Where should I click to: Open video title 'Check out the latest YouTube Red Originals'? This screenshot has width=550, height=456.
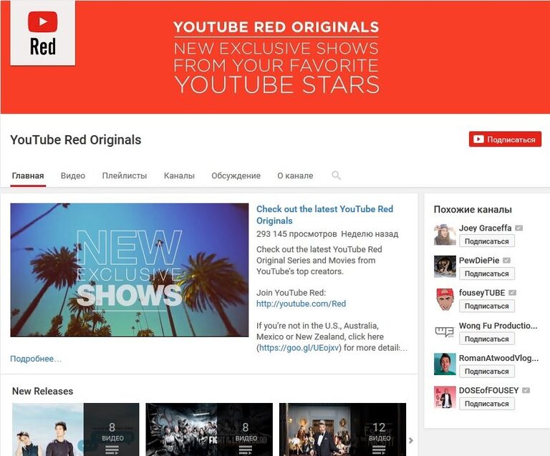click(325, 215)
